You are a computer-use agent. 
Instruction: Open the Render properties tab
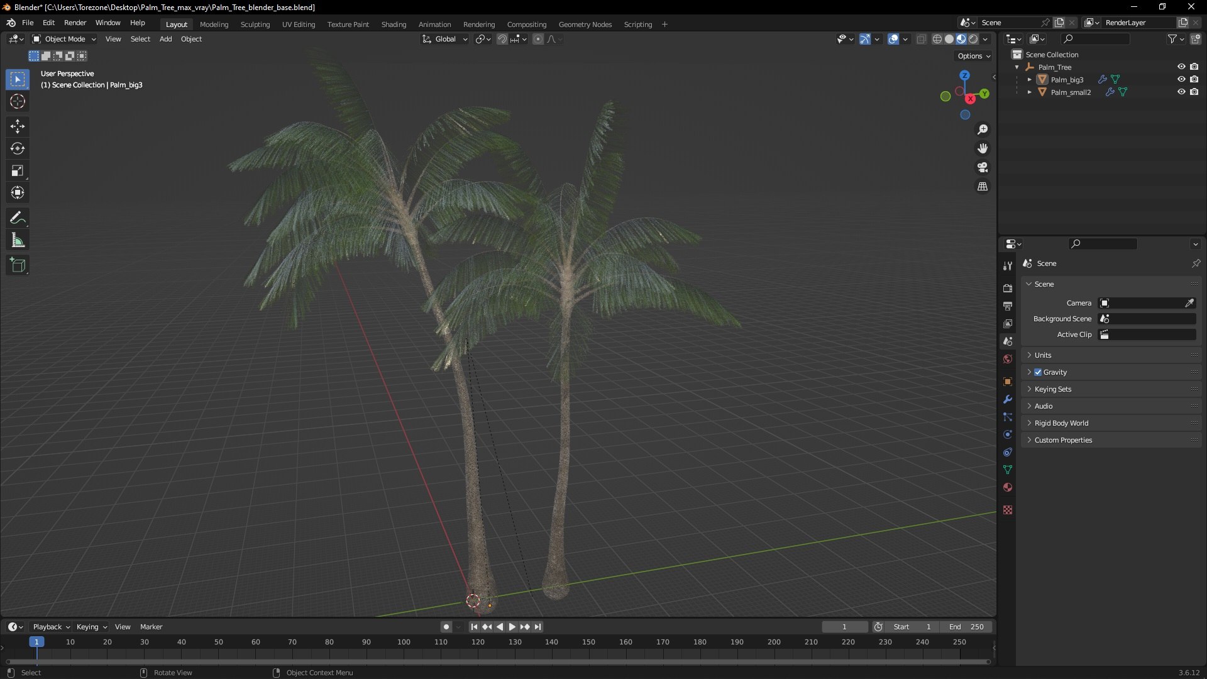tap(1008, 289)
